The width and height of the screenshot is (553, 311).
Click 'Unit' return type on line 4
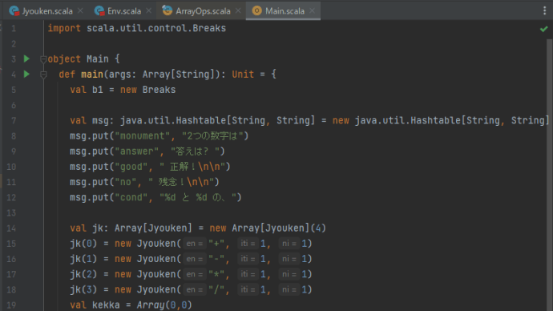[x=243, y=75]
